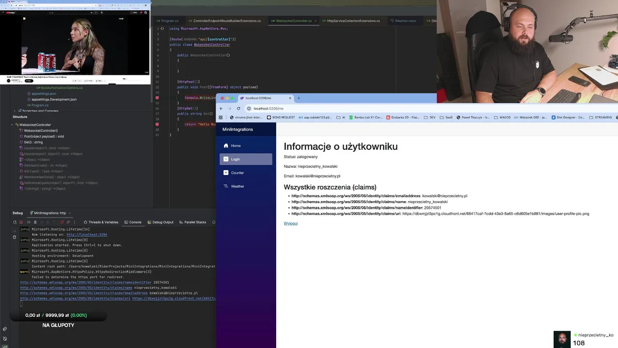This screenshot has width=618, height=348.
Task: Click MiniIntegrations brand title in web app
Action: pyautogui.click(x=238, y=130)
